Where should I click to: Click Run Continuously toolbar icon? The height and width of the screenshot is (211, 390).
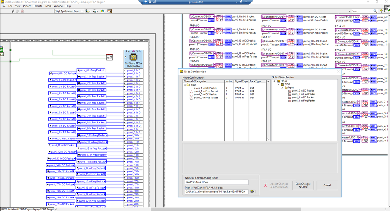[x=18, y=11]
